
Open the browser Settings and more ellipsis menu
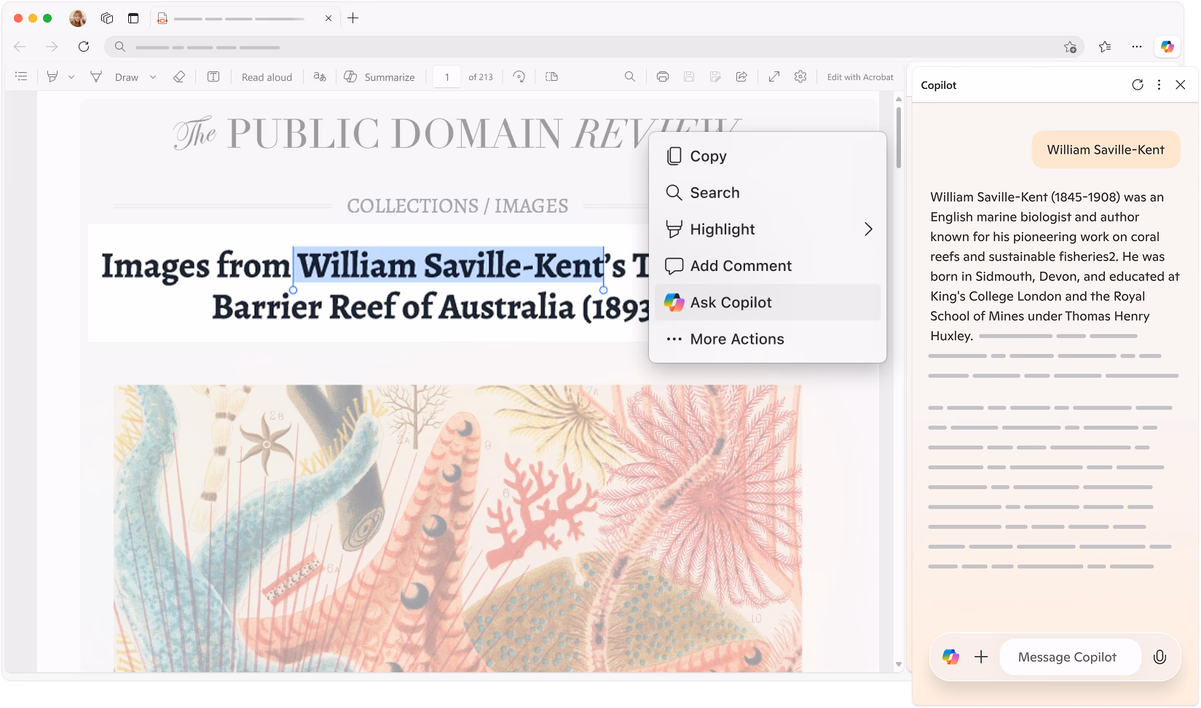pos(1137,47)
